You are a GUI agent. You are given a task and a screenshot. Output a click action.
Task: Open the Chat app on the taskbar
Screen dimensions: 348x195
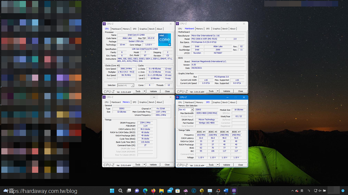click(137, 191)
